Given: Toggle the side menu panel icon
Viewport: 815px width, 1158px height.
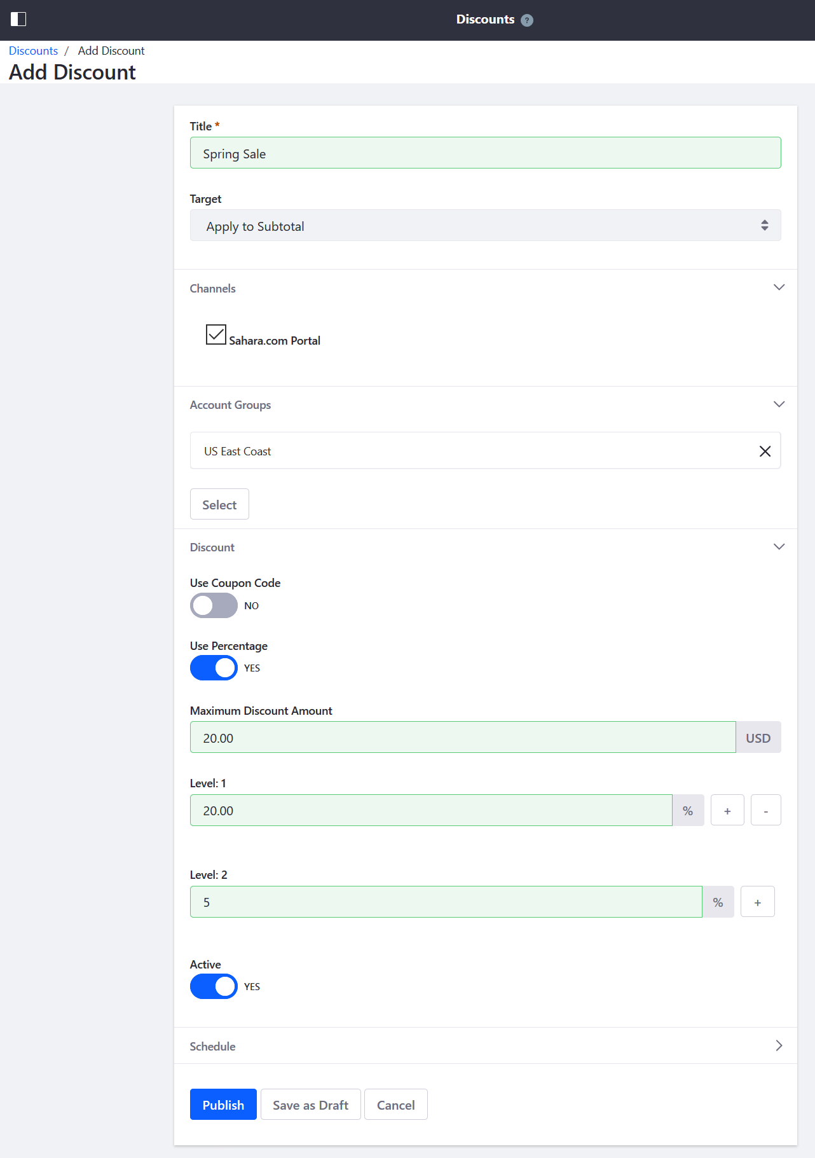Looking at the screenshot, I should 18,19.
